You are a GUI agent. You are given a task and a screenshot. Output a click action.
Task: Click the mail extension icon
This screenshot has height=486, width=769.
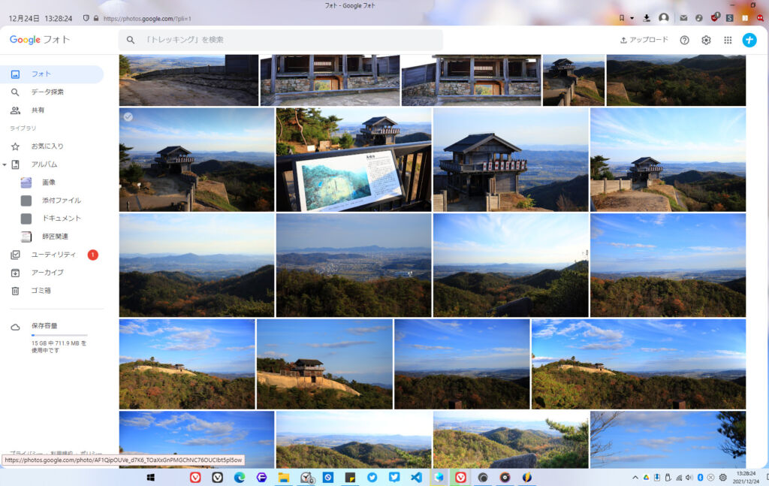(x=683, y=18)
